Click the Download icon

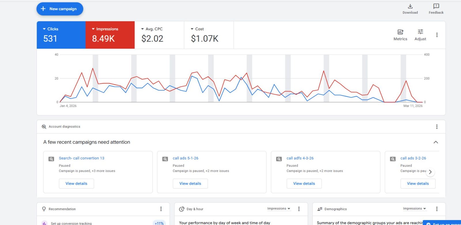[410, 6]
